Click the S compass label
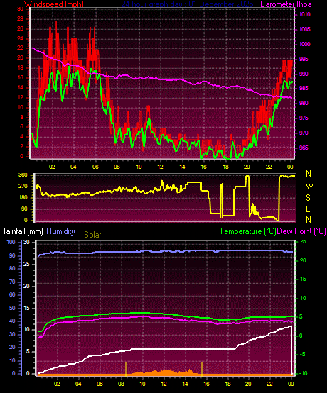The width and height of the screenshot is (327, 393). (x=309, y=198)
